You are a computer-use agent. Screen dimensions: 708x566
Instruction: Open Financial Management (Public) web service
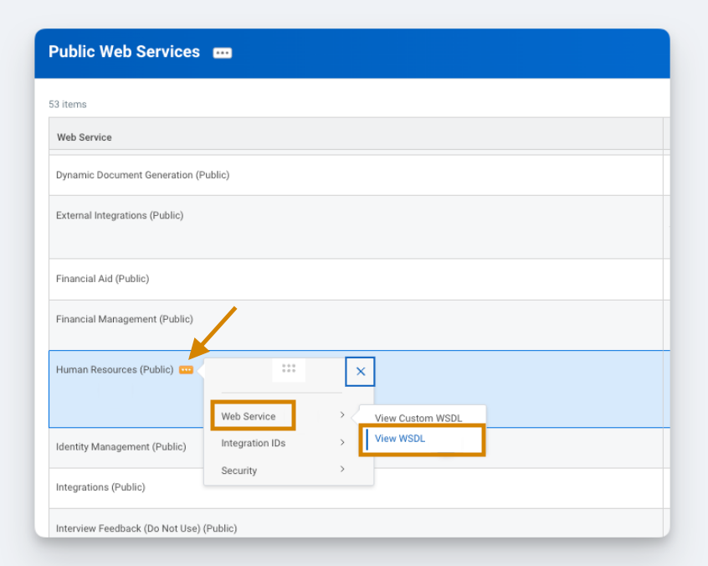(124, 319)
